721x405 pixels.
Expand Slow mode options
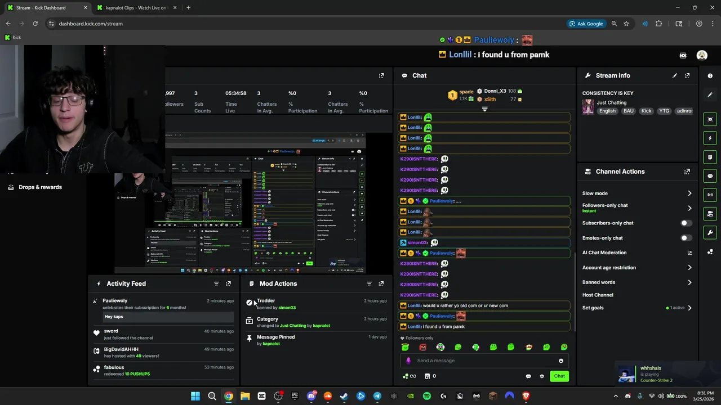tap(689, 193)
